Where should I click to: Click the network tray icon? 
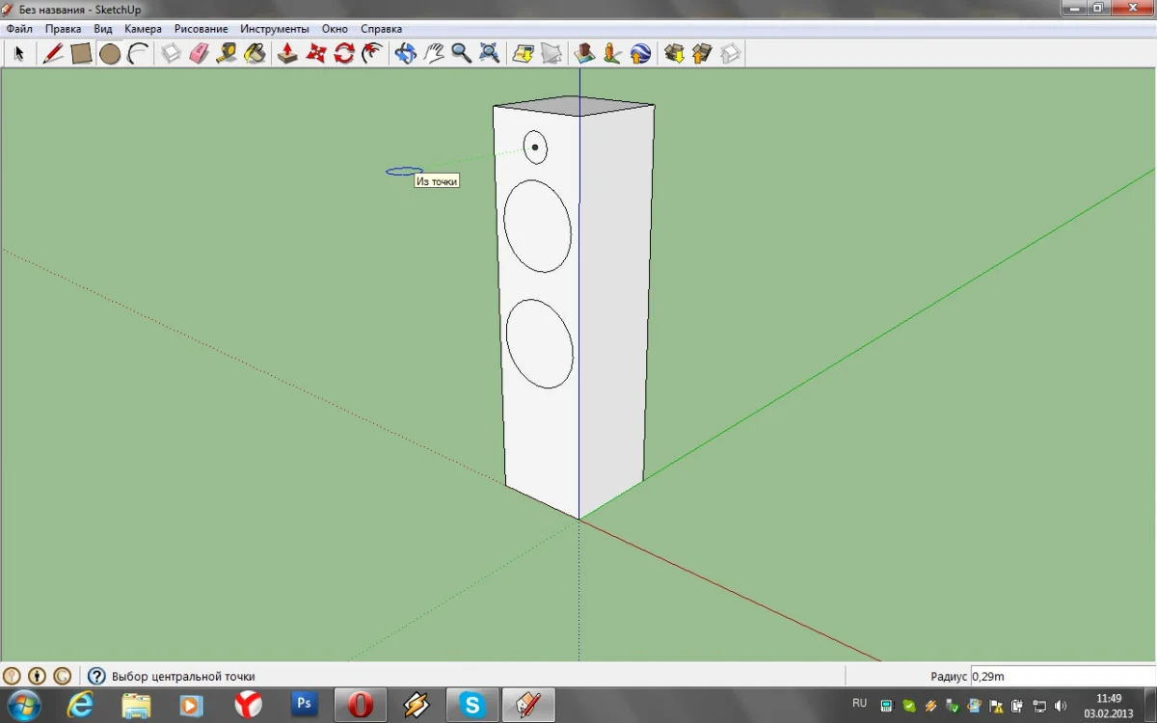click(x=1039, y=706)
